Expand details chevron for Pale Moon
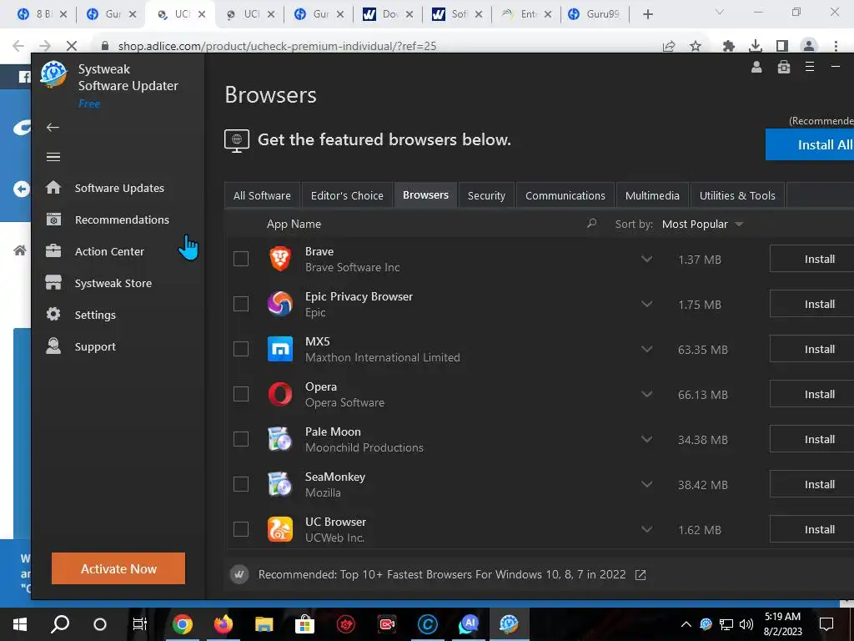This screenshot has height=641, width=854. click(646, 439)
